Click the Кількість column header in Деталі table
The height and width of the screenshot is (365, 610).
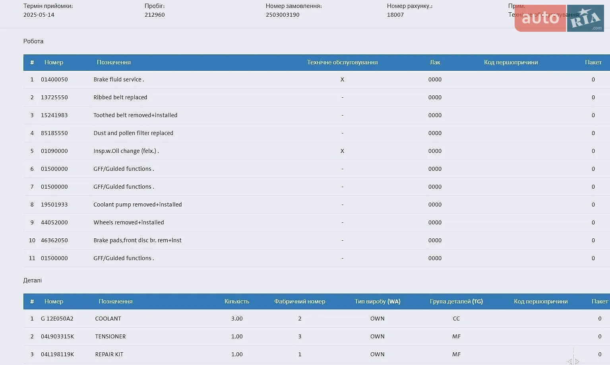237,301
